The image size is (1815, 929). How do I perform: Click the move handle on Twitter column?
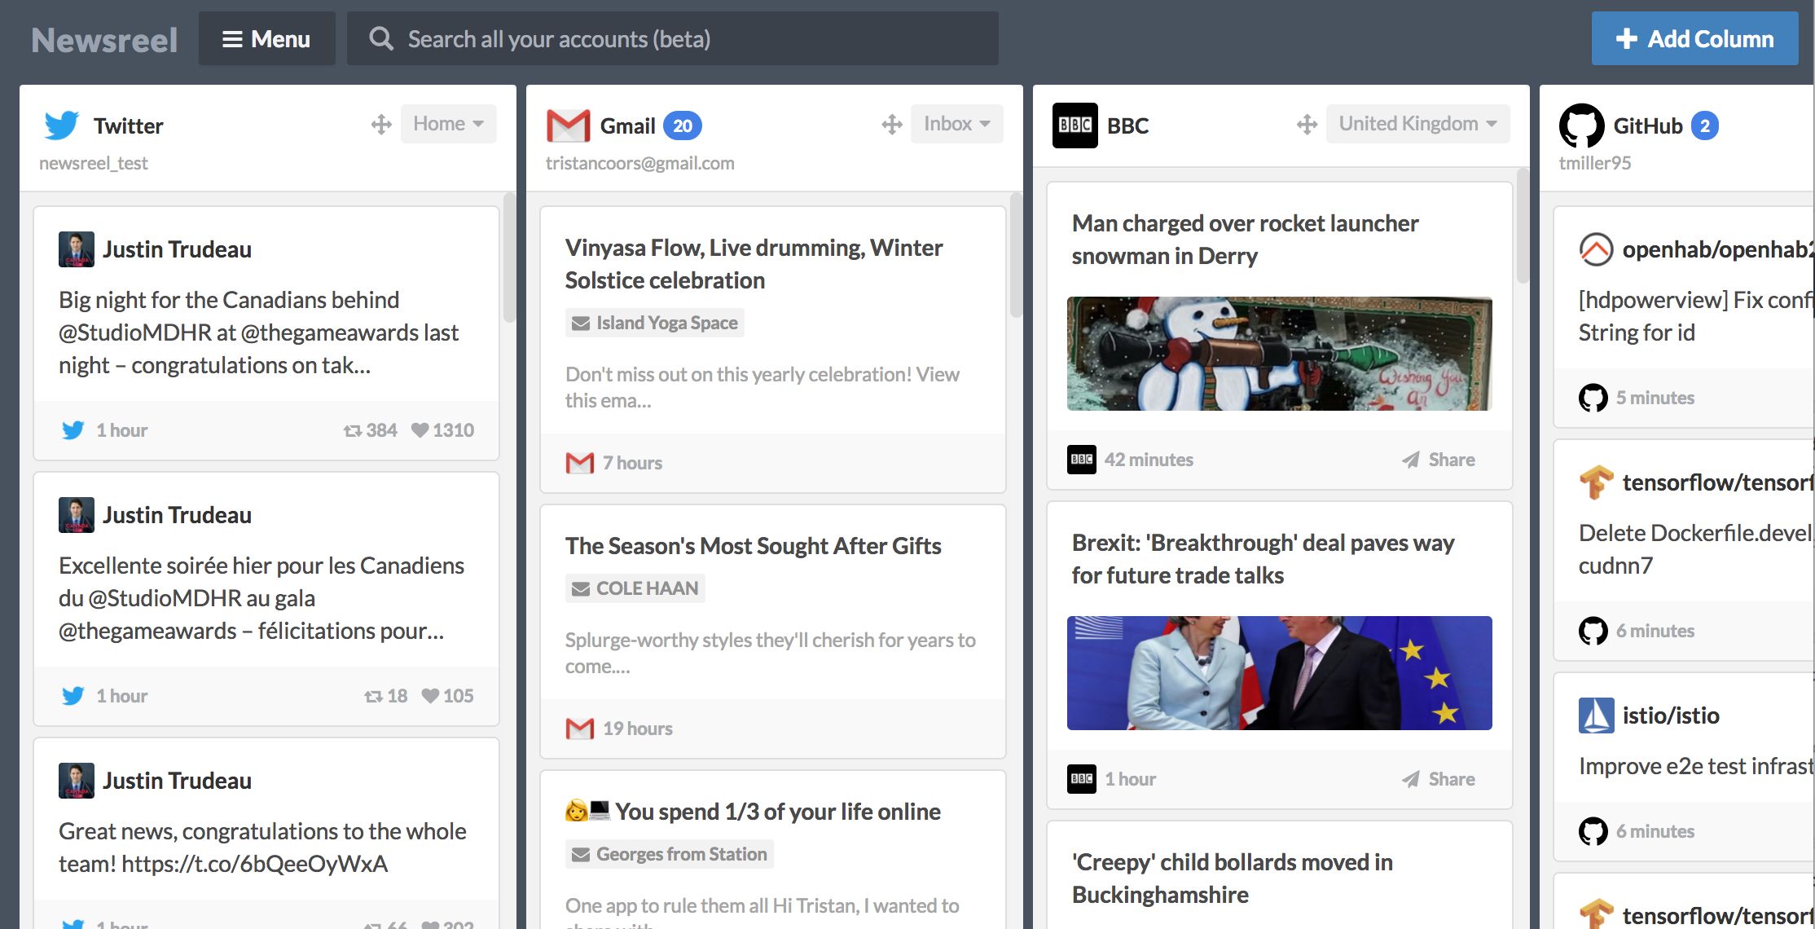click(381, 125)
